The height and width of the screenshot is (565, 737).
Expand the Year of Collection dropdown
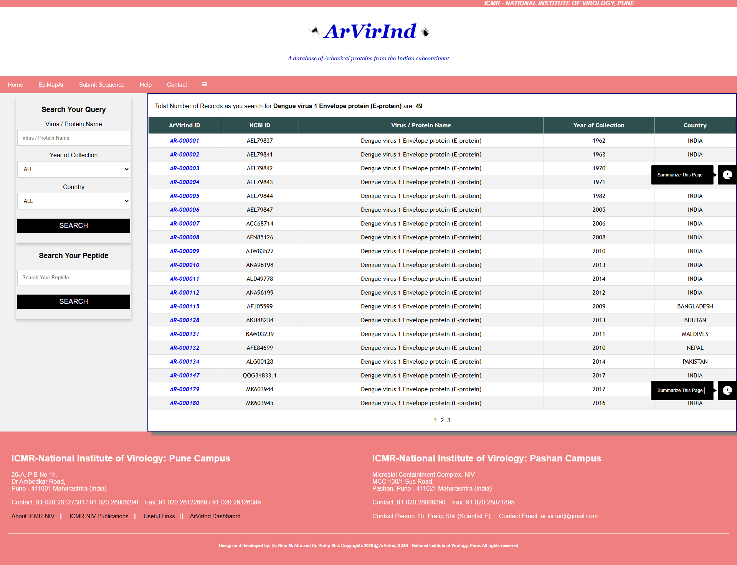(74, 169)
